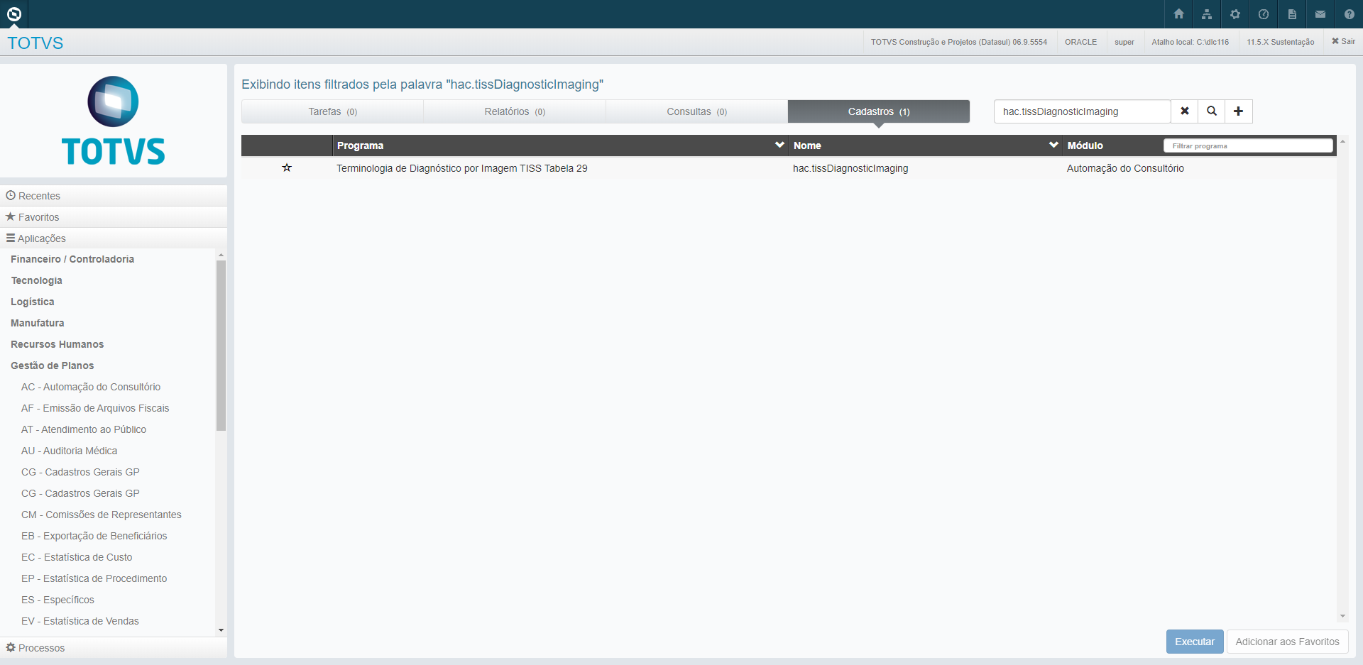This screenshot has width=1363, height=665.
Task: Sort by the Programa column chevron
Action: (779, 145)
